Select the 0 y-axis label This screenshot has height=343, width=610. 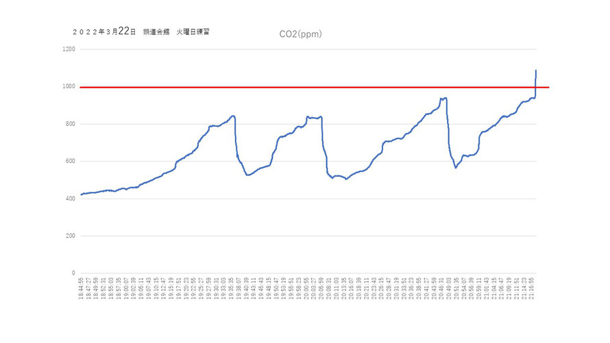[x=73, y=273]
